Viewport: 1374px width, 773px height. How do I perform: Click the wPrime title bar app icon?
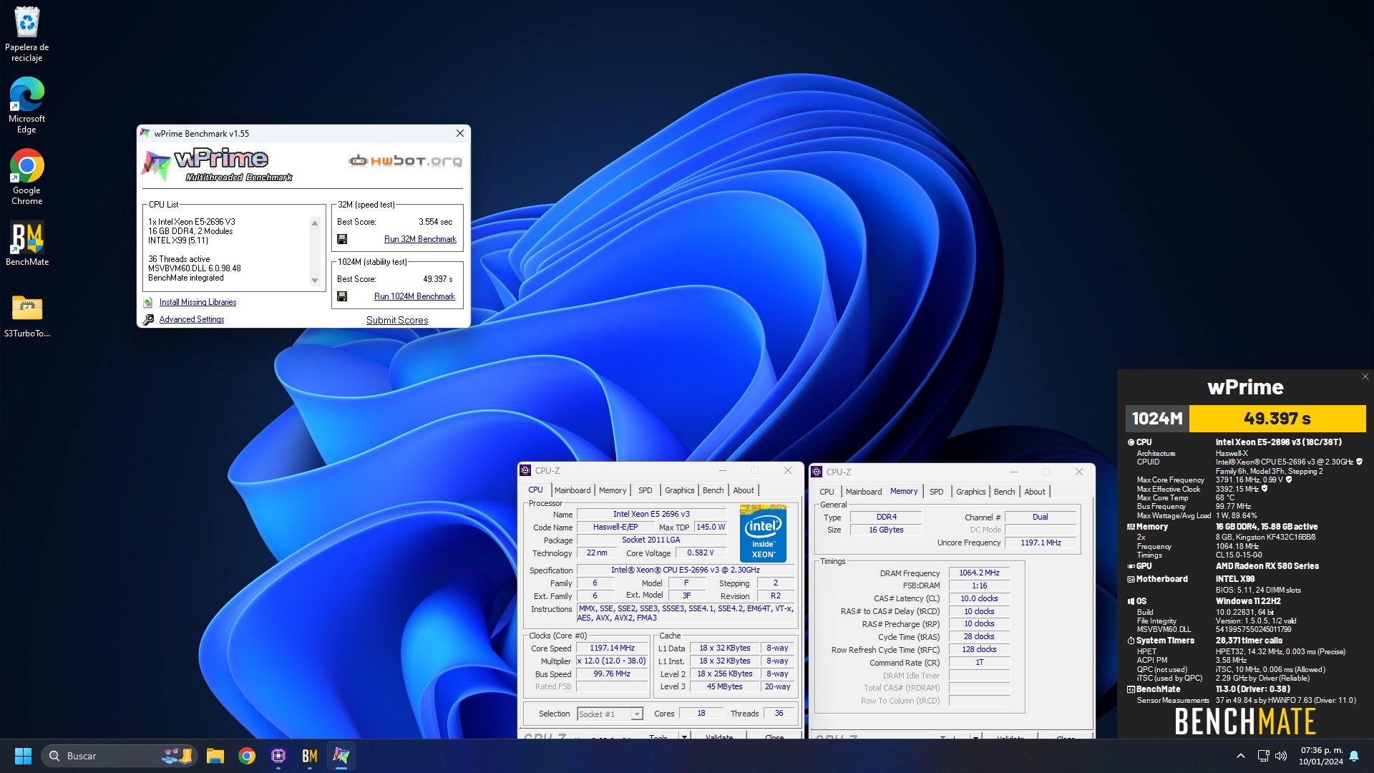[x=145, y=133]
